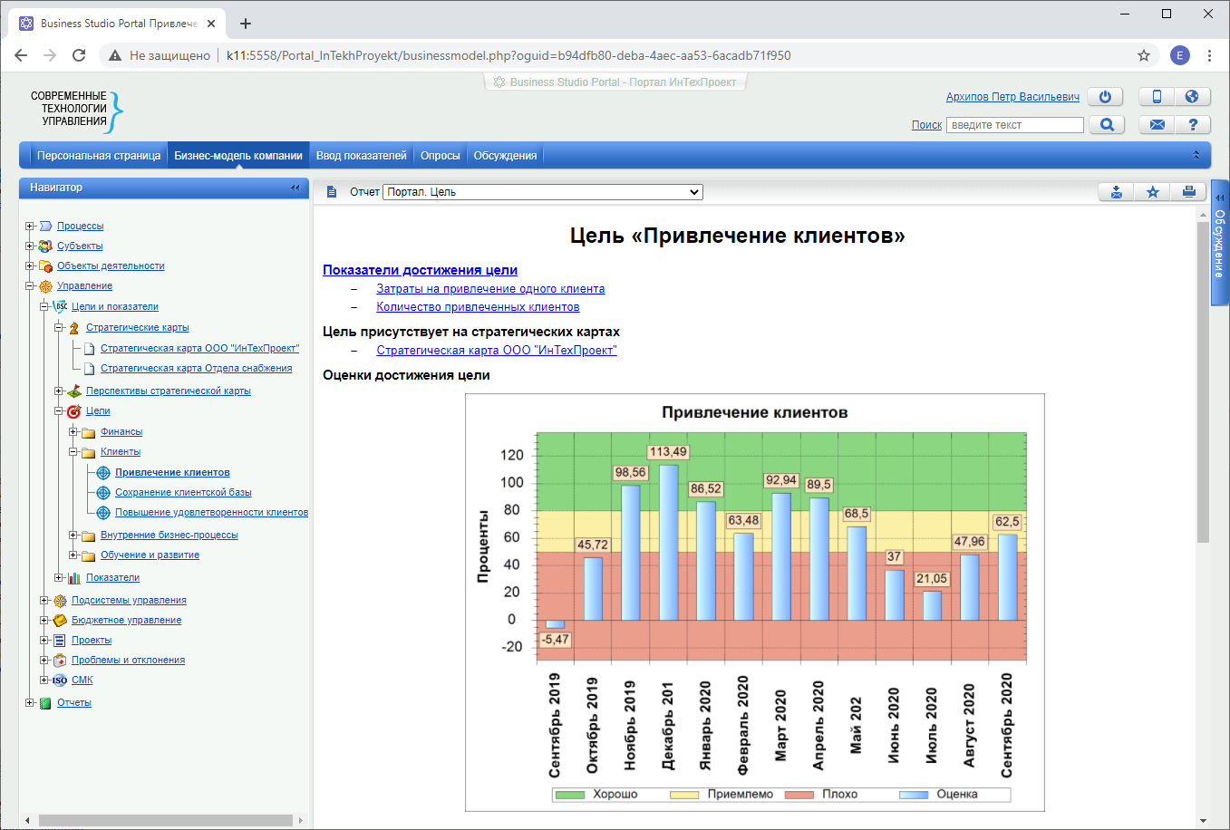Open link Количество привлеченных клиентов
Image resolution: width=1230 pixels, height=830 pixels.
pyautogui.click(x=478, y=307)
